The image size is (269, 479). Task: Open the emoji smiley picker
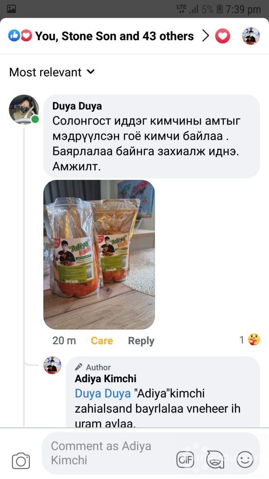pyautogui.click(x=245, y=459)
